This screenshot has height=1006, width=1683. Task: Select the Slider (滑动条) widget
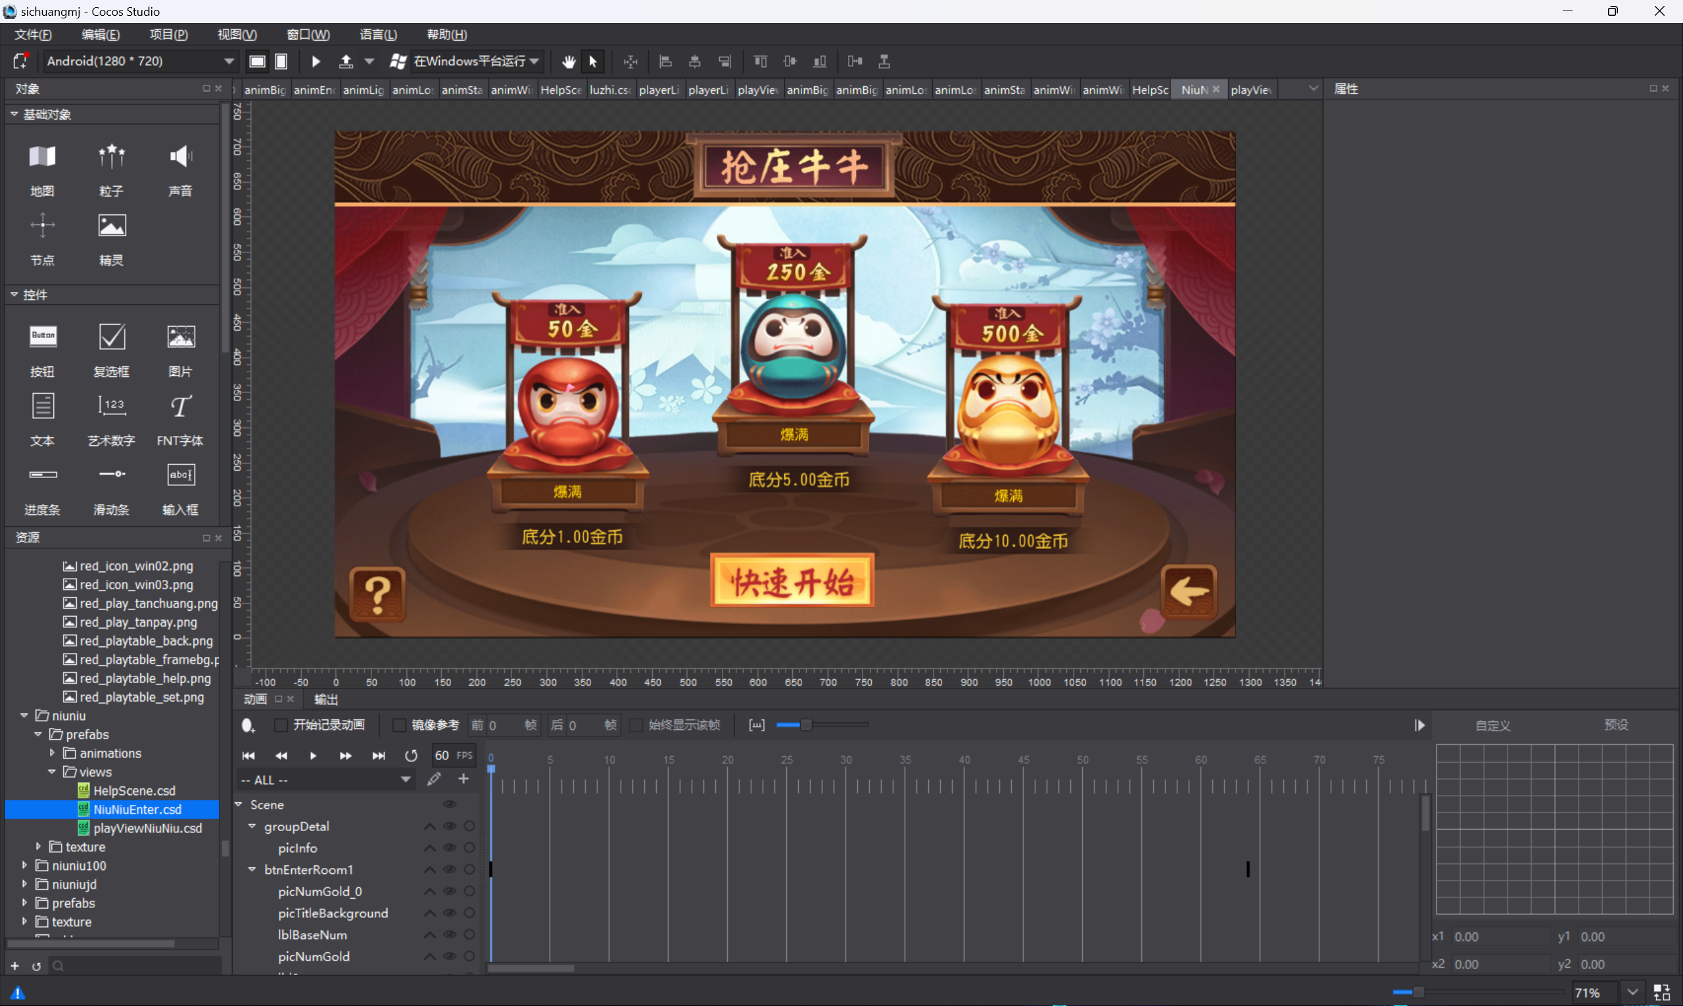[111, 488]
